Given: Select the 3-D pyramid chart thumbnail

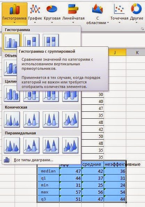Looking at the screenshot, I should [70, 145].
